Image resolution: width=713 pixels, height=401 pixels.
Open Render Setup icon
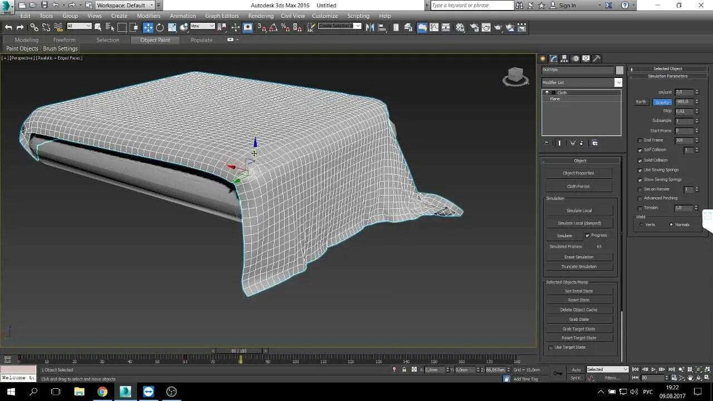(x=474, y=27)
